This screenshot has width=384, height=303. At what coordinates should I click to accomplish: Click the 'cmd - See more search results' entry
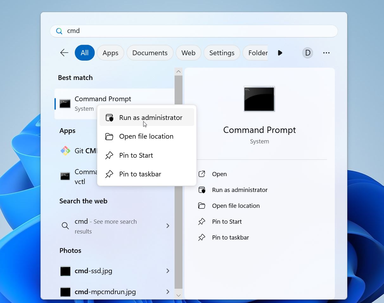[x=114, y=226]
